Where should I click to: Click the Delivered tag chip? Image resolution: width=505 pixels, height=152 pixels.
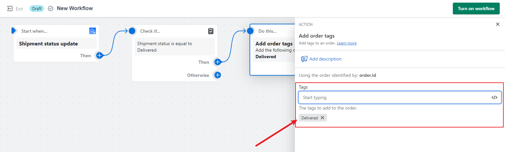tap(313, 118)
